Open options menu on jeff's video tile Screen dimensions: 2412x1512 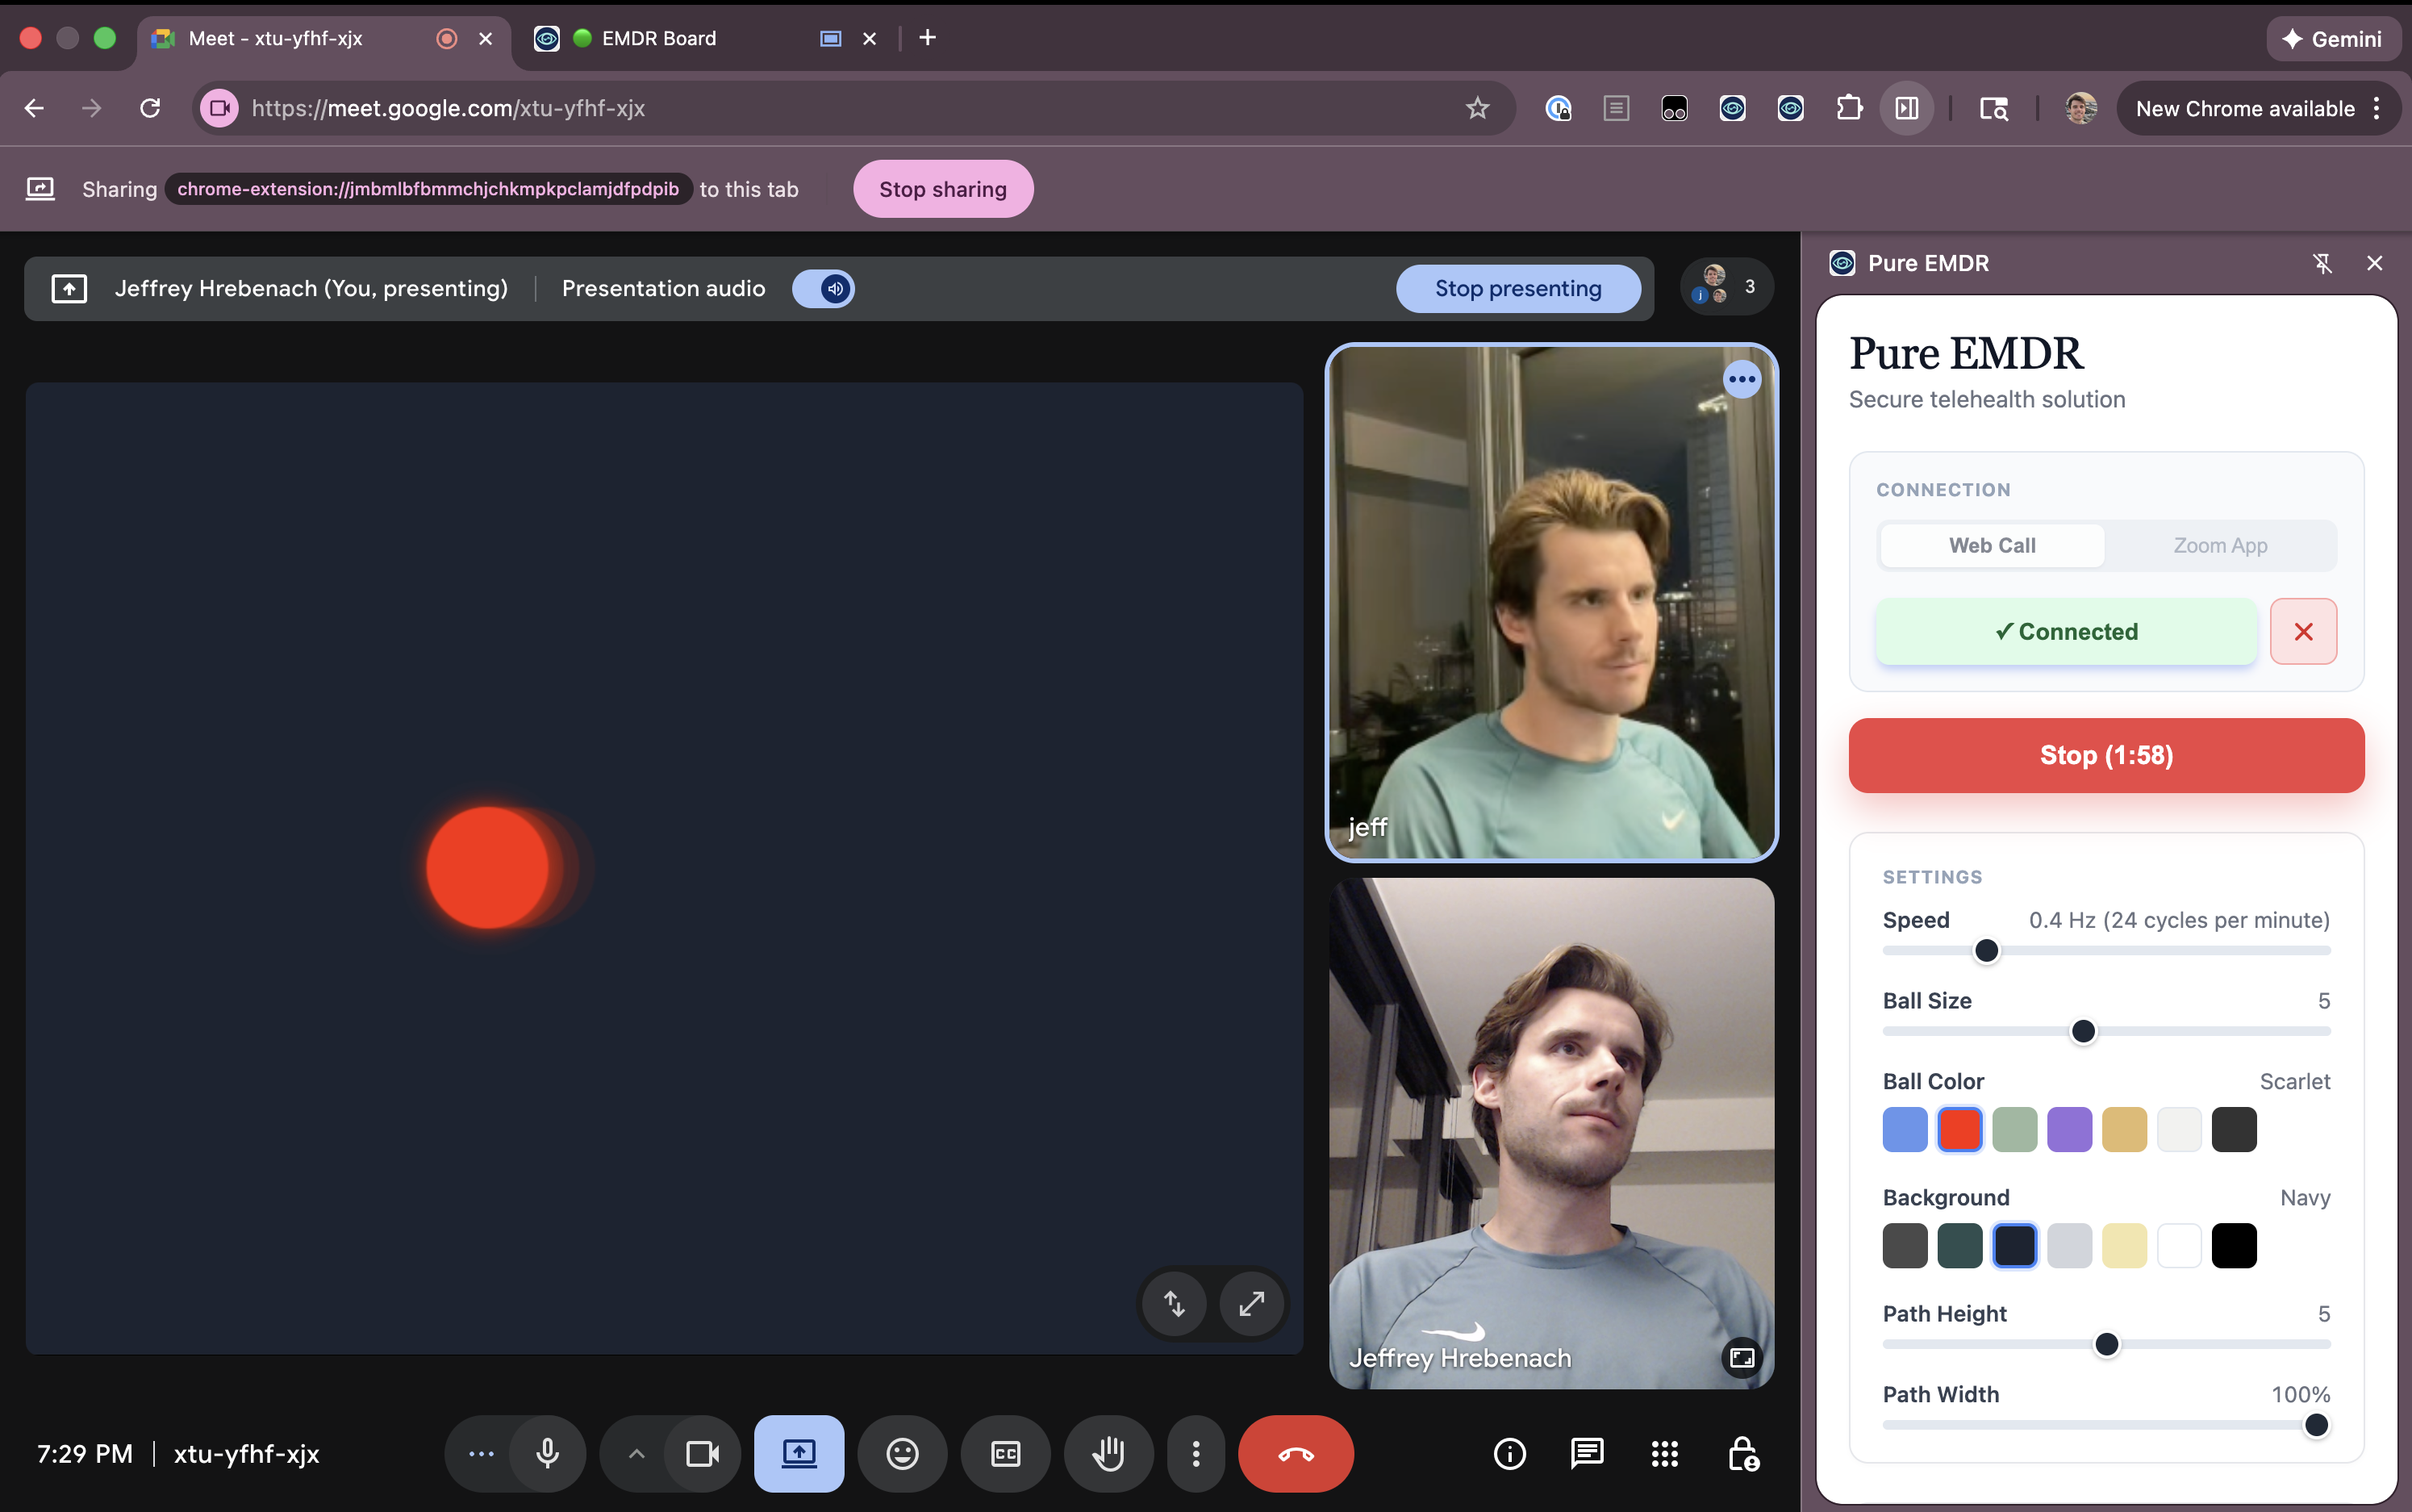1742,378
